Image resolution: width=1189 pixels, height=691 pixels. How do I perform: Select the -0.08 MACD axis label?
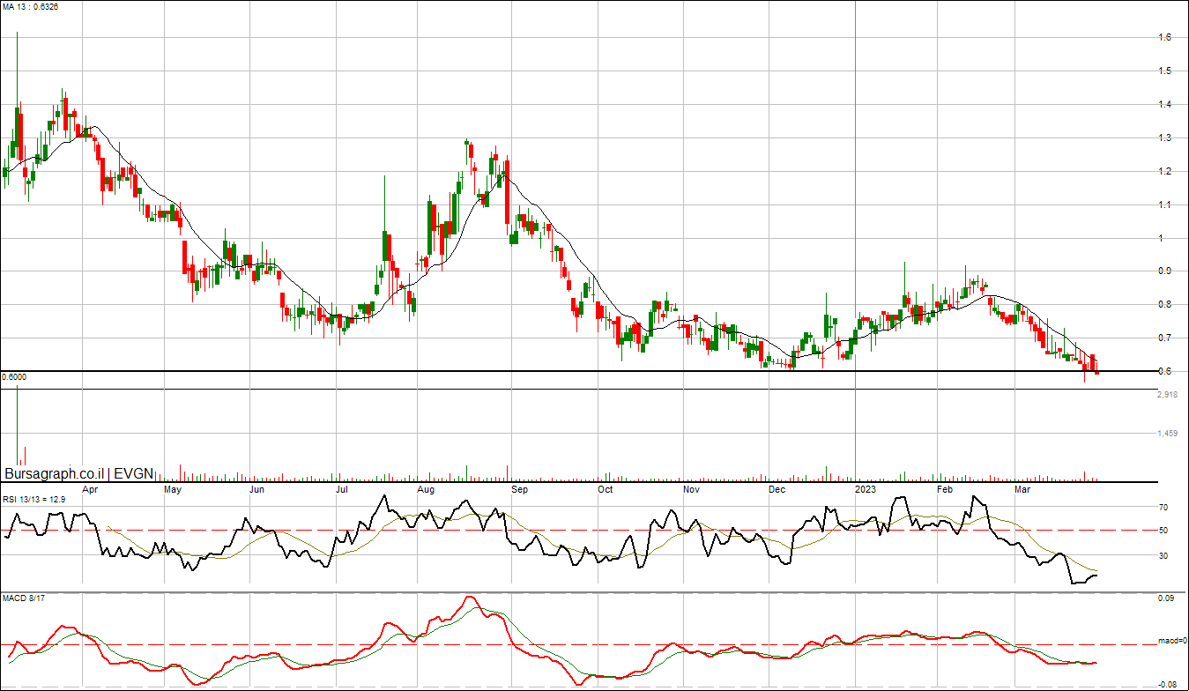pos(1166,684)
